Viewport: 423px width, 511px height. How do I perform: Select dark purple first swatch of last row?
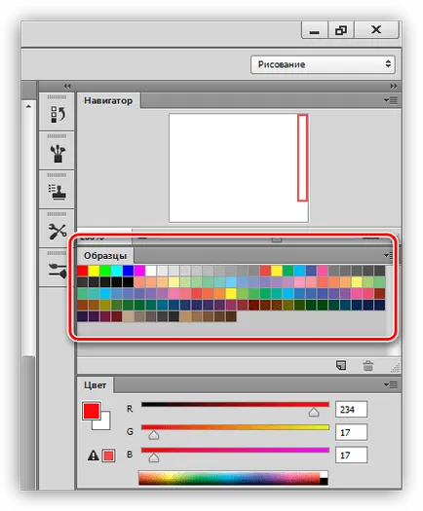[x=83, y=316]
